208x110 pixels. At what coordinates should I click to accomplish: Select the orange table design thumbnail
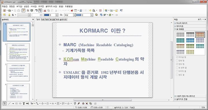tap(200, 35)
